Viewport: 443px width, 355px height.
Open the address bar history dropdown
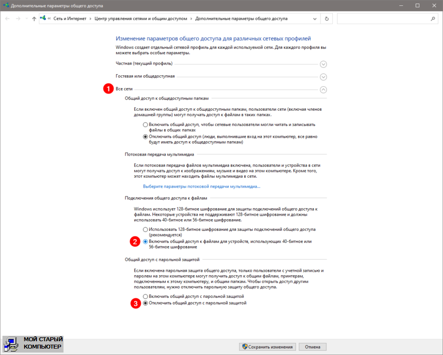(315, 19)
